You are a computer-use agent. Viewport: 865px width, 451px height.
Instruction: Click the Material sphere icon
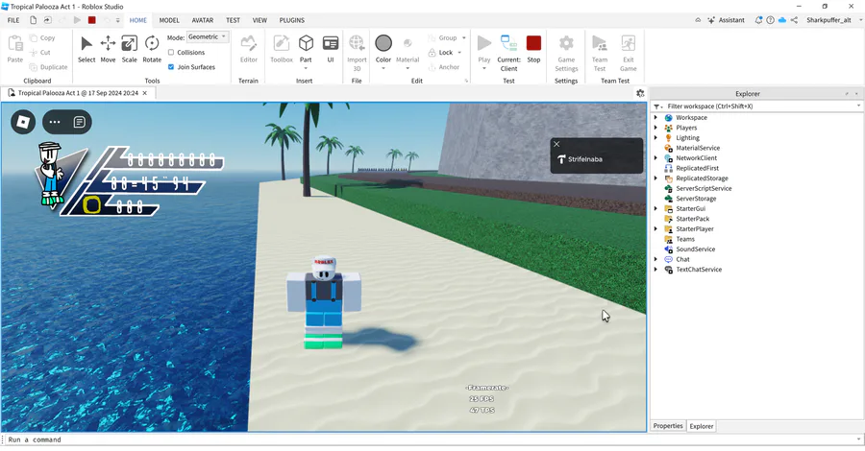pyautogui.click(x=408, y=43)
